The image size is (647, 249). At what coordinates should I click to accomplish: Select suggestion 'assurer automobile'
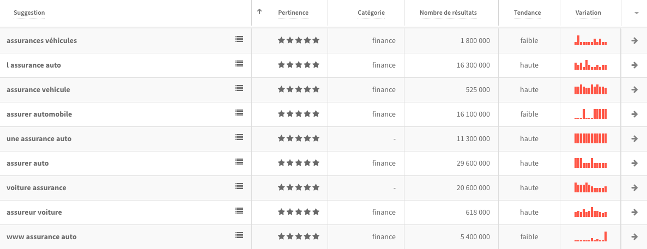(39, 114)
